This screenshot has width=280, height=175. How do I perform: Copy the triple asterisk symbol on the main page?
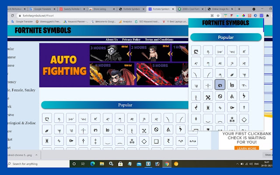coord(132,141)
